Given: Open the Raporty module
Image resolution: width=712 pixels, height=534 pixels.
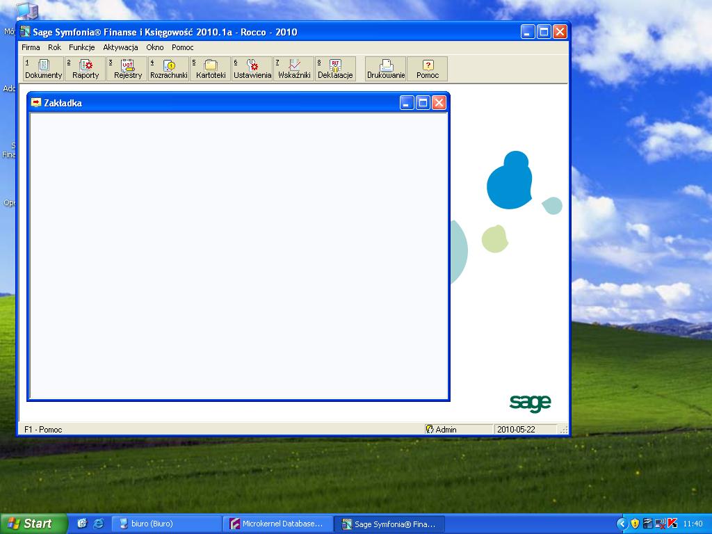Looking at the screenshot, I should pyautogui.click(x=86, y=69).
